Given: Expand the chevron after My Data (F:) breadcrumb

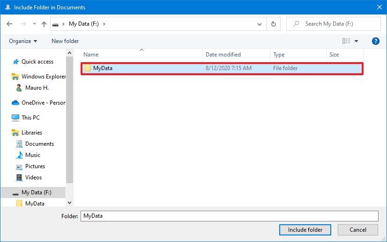Looking at the screenshot, I should click(x=104, y=24).
